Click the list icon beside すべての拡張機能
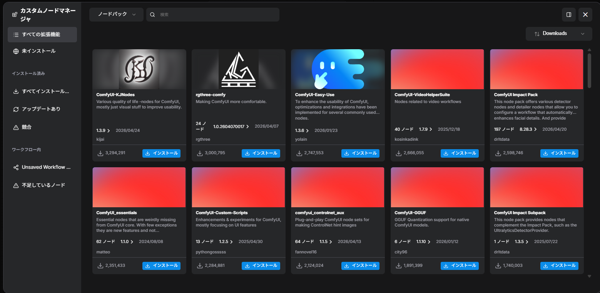This screenshot has height=293, width=600. (x=16, y=35)
